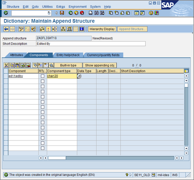Click the Print icon
Screen dimensions: 194x180
(91, 13)
